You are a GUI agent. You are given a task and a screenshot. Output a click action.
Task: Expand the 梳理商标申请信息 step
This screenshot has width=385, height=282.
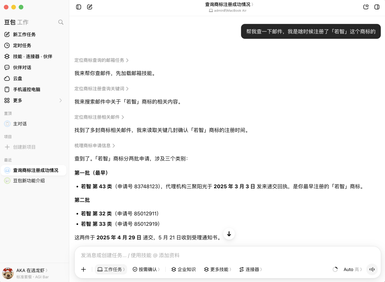(94, 146)
